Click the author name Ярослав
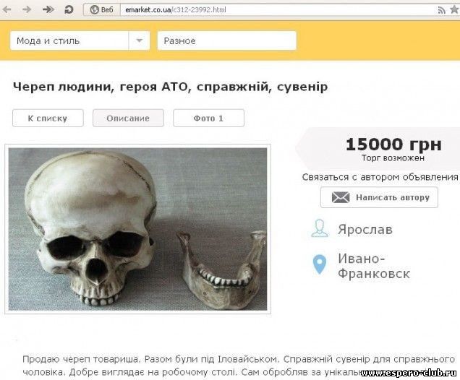 point(365,229)
